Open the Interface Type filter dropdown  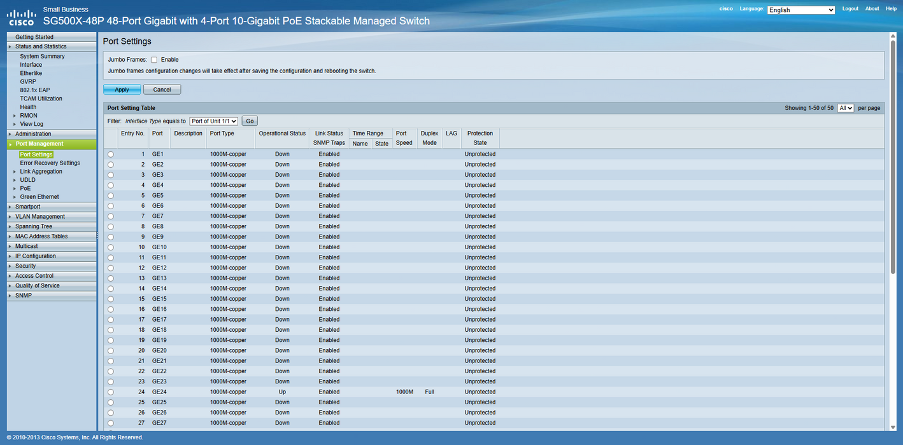coord(214,121)
